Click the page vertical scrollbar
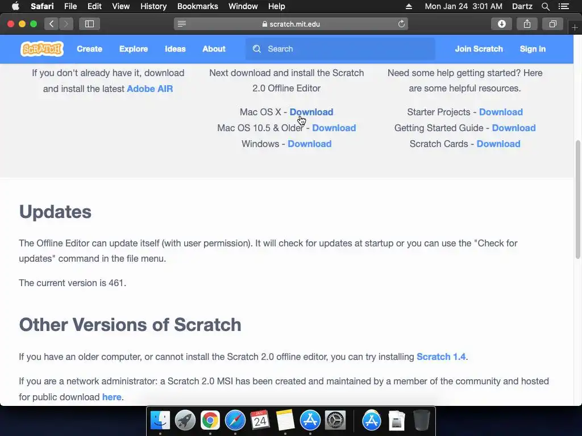Viewport: 582px width, 436px height. [x=577, y=199]
